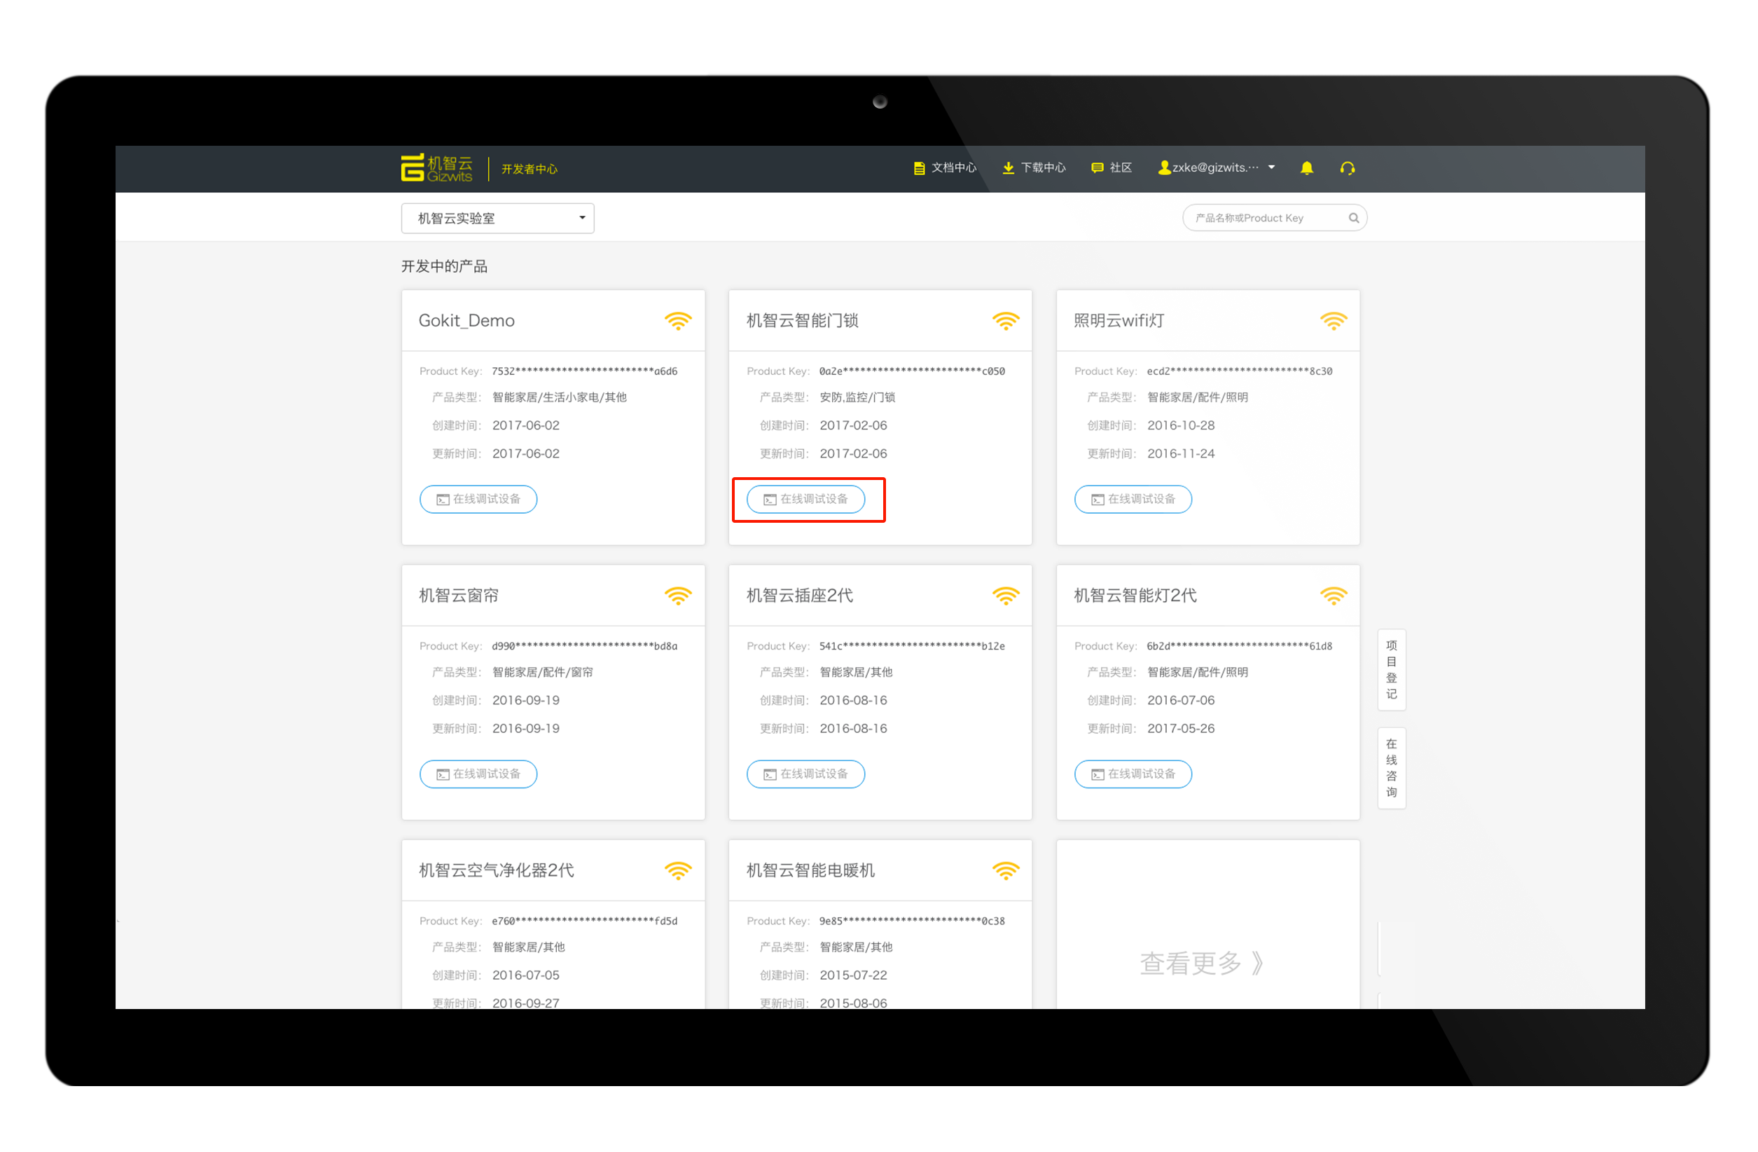Click 在线调试设备 on 机智云智能灯2代 card
Image resolution: width=1758 pixels, height=1152 pixels.
pyautogui.click(x=1133, y=774)
